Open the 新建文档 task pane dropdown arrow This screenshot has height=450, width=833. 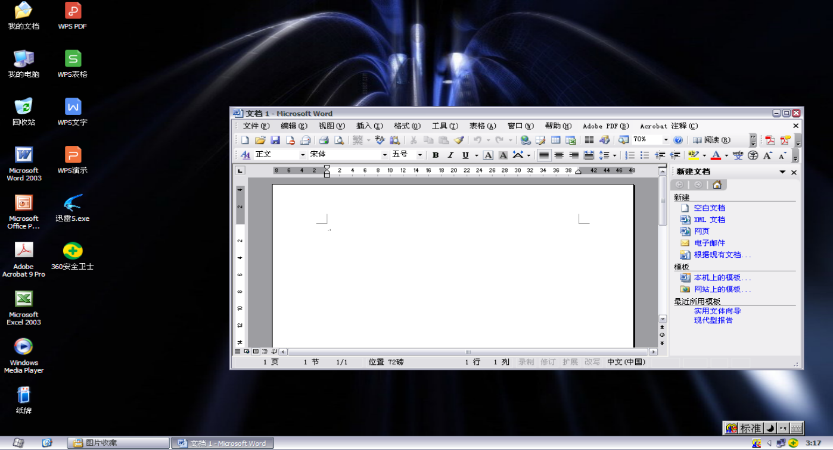(782, 172)
